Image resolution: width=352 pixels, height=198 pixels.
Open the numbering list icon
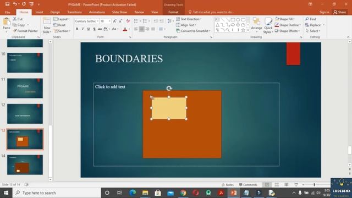[145, 21]
